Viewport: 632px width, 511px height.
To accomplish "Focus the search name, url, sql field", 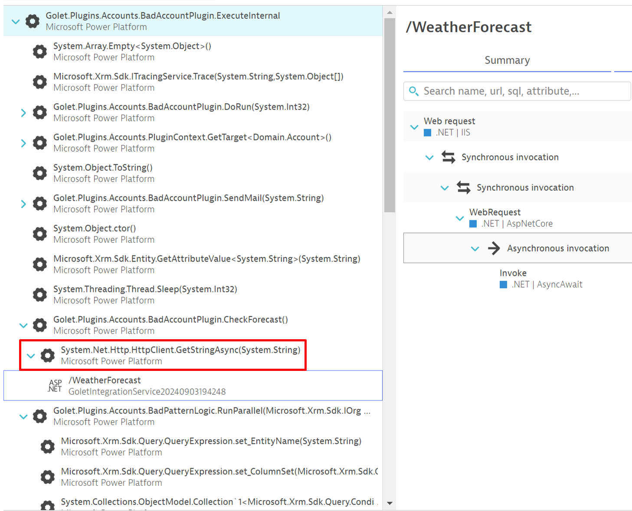I will tap(517, 91).
